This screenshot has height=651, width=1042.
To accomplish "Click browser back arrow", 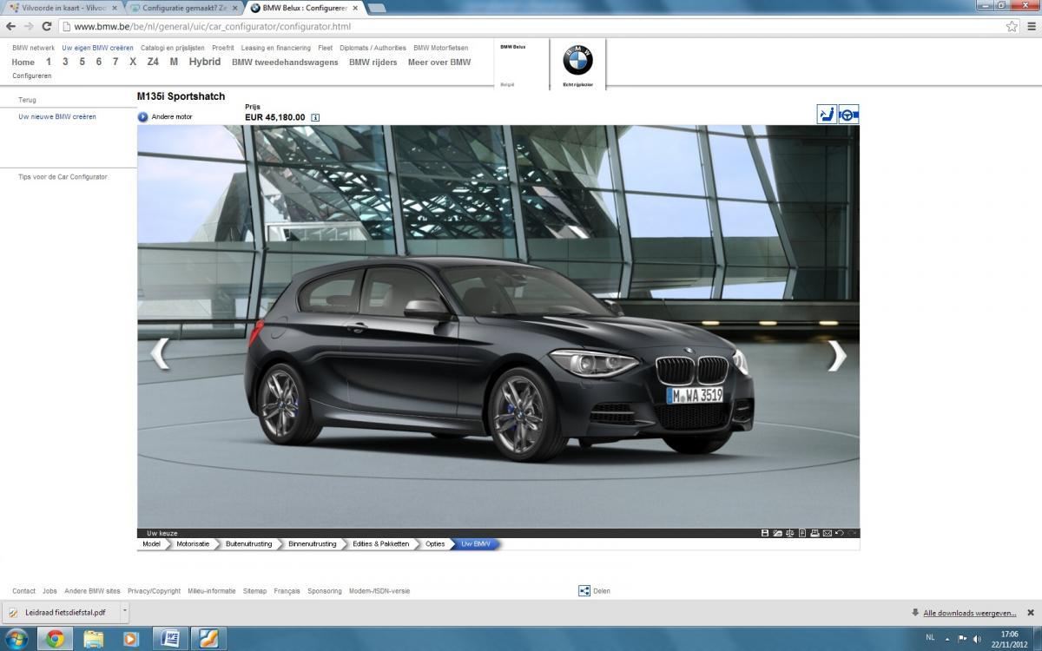I will pyautogui.click(x=12, y=26).
